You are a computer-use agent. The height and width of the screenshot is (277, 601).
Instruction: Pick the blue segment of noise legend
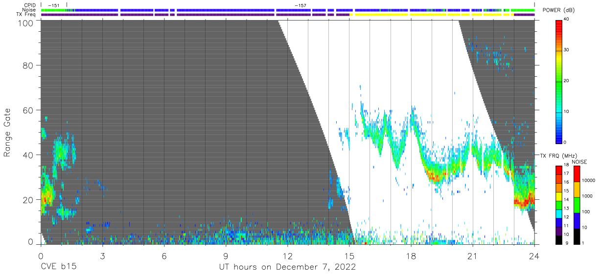tap(577, 220)
